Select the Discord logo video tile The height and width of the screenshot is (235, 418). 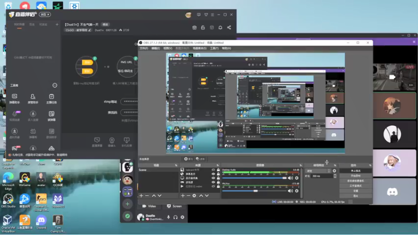(x=394, y=192)
